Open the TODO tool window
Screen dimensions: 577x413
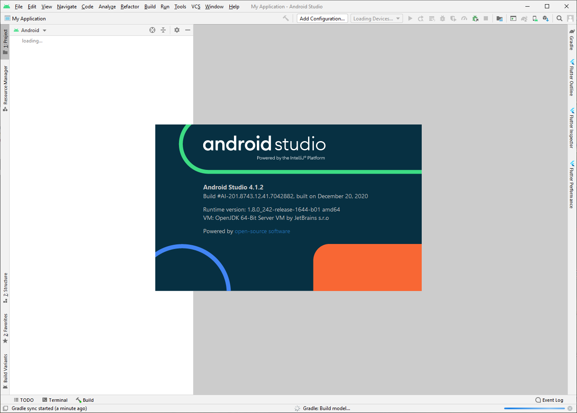(24, 400)
